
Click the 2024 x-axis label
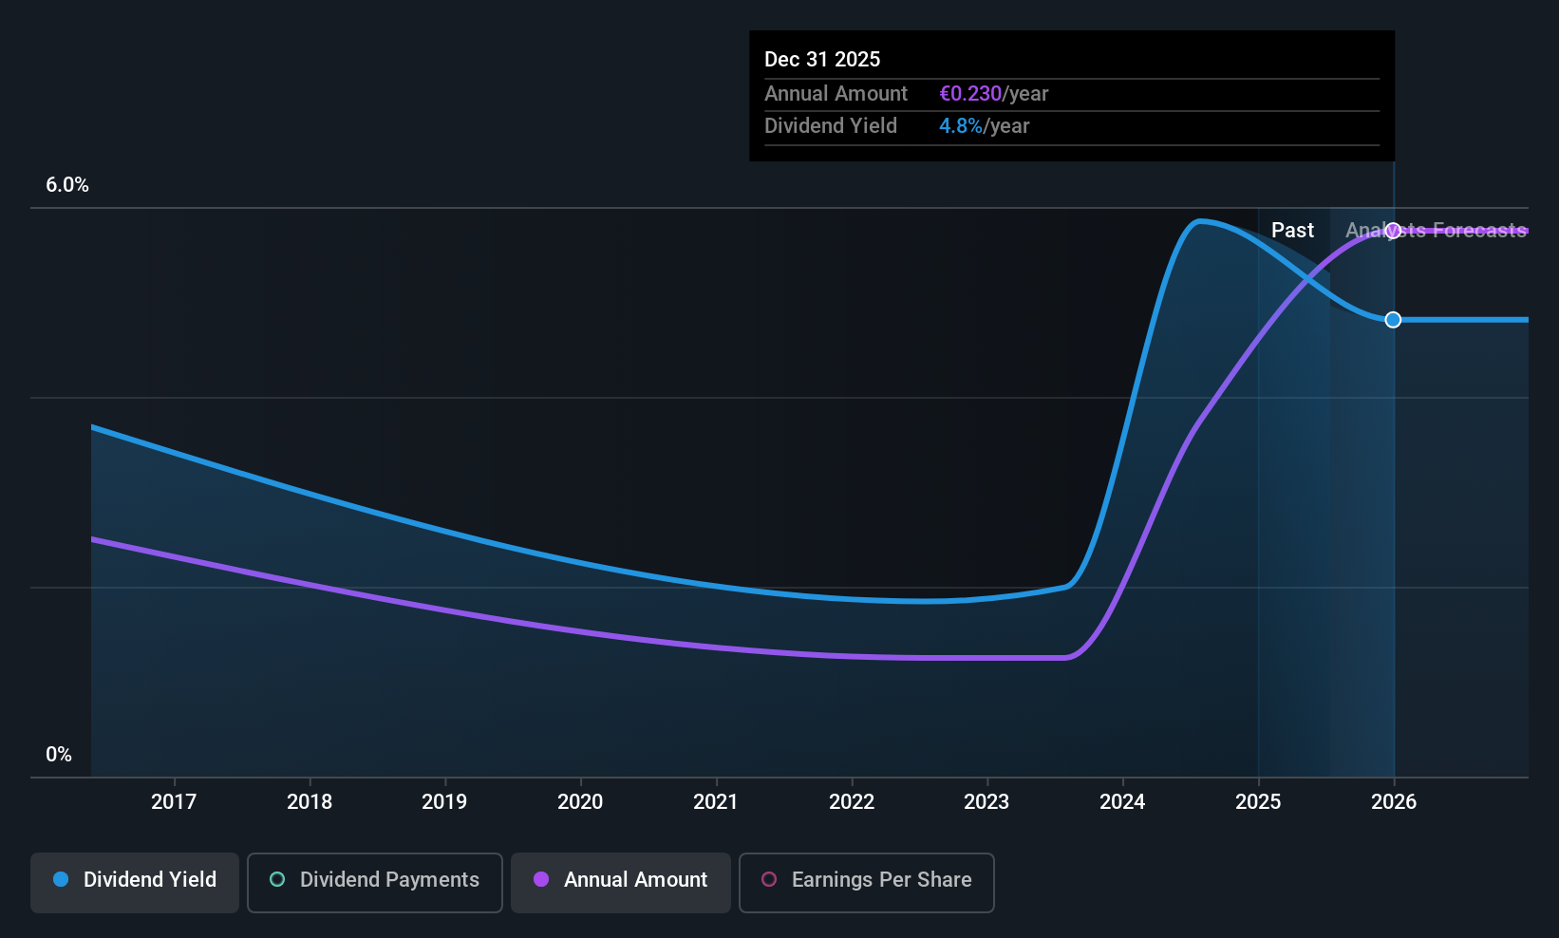[1122, 802]
